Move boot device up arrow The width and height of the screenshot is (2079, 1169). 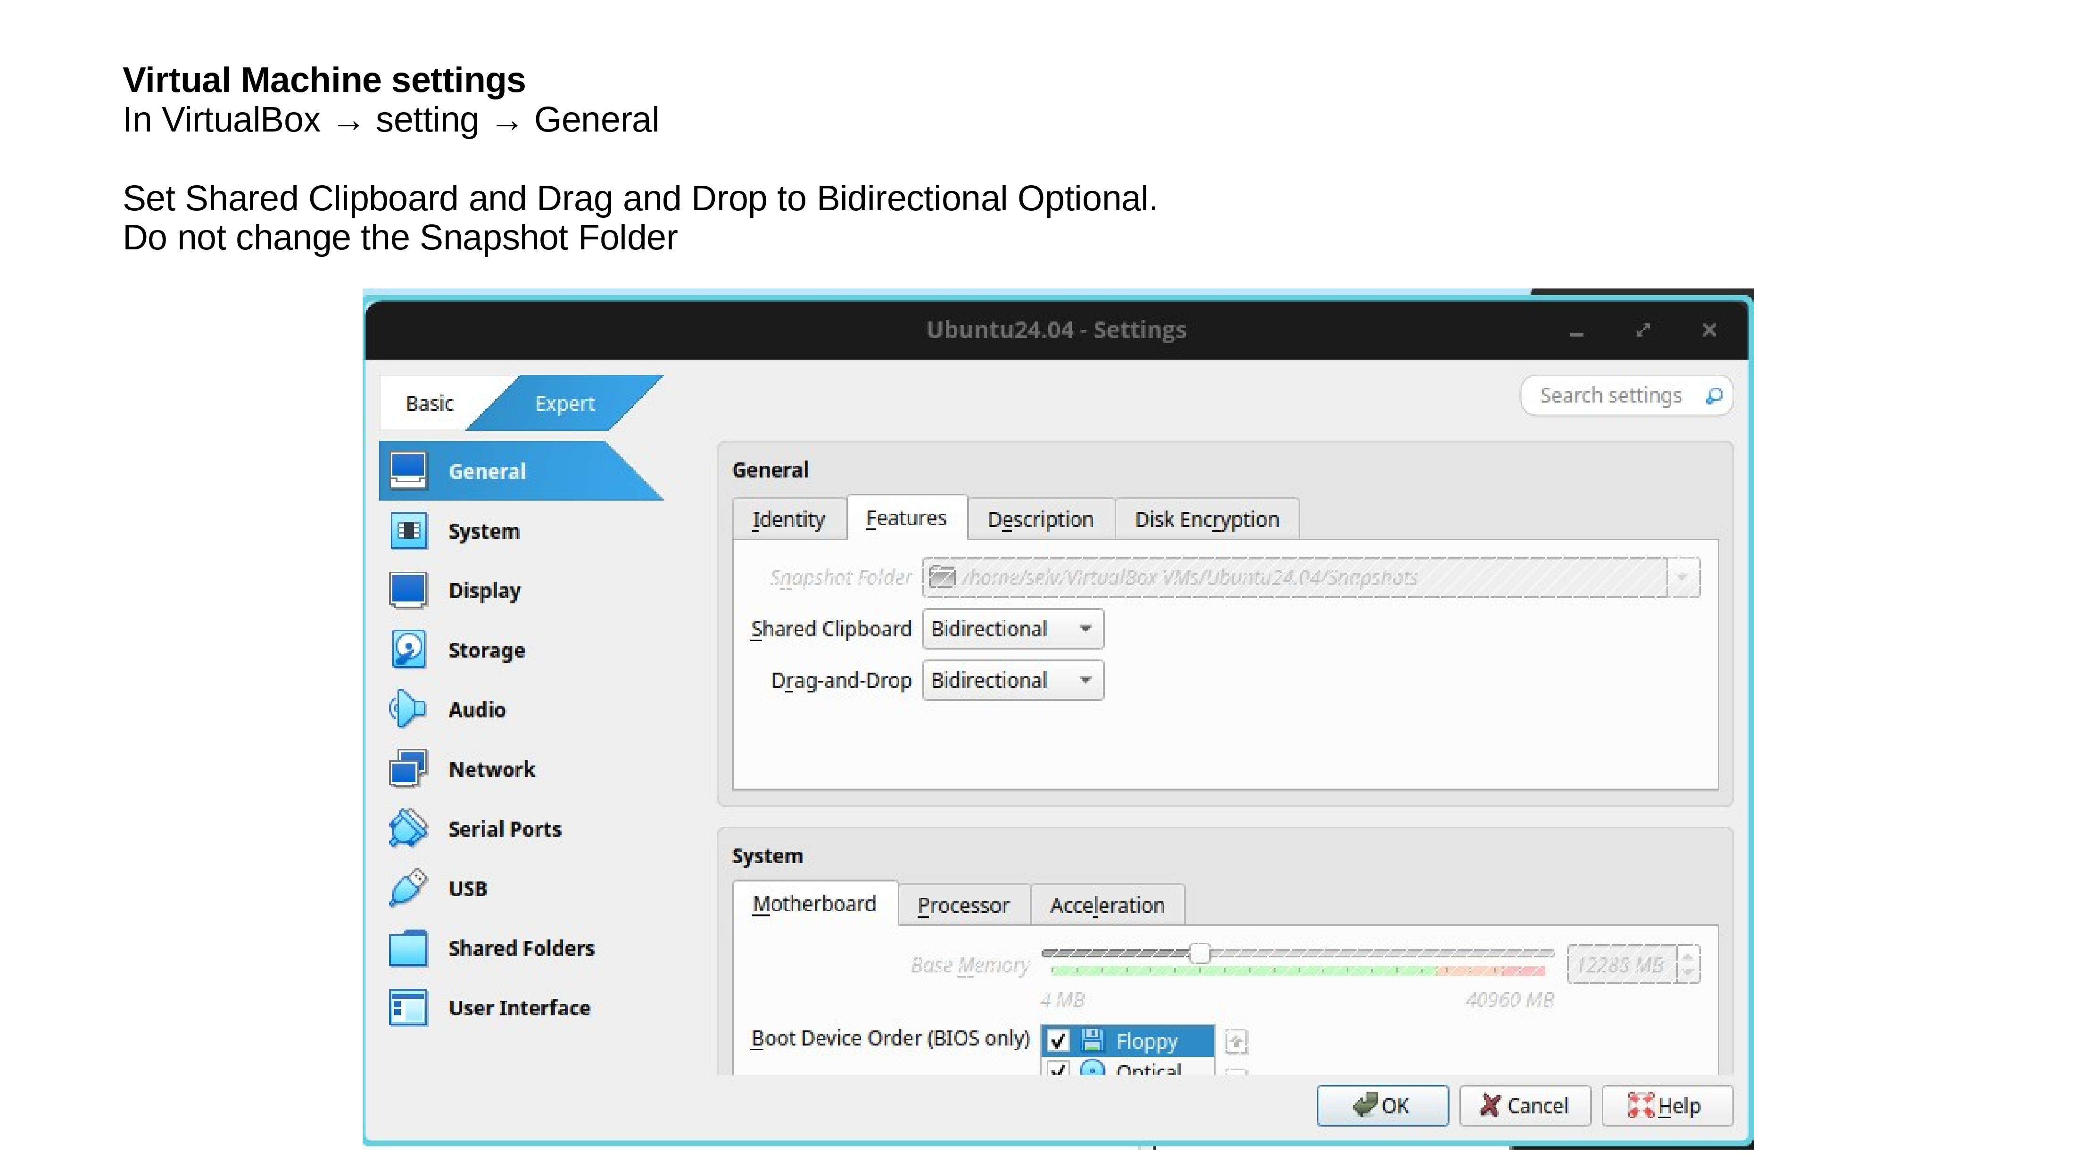click(1236, 1042)
